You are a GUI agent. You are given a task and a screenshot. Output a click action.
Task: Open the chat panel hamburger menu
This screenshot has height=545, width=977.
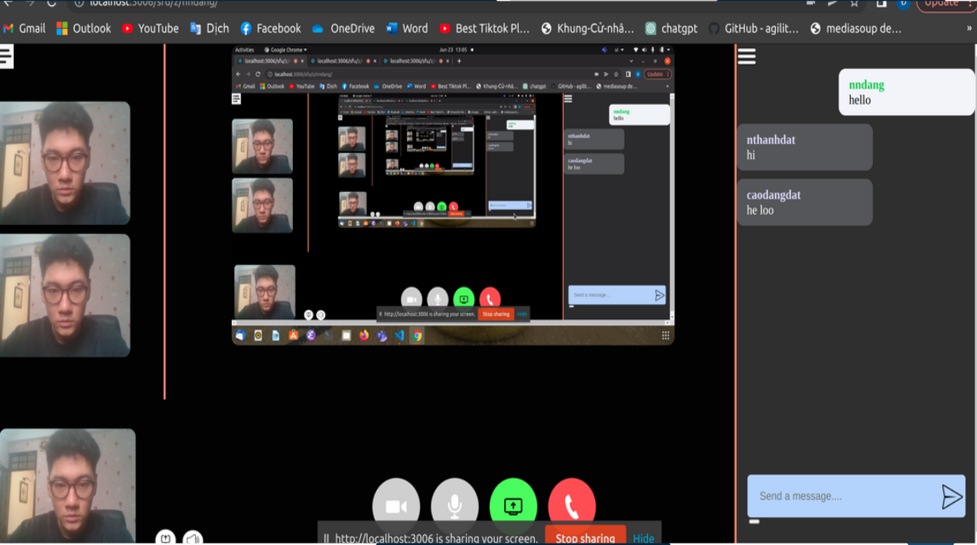[x=746, y=56]
